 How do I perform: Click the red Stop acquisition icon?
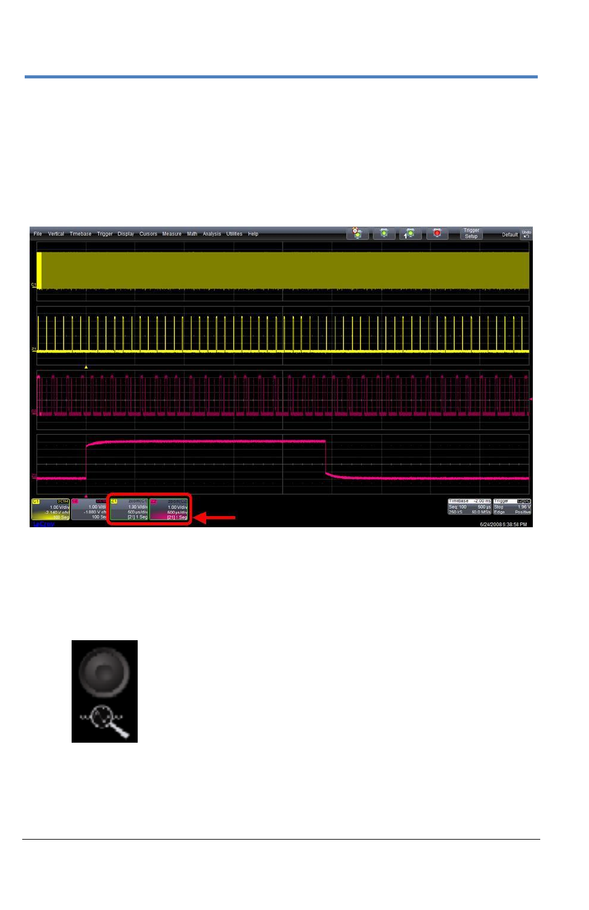[x=437, y=233]
